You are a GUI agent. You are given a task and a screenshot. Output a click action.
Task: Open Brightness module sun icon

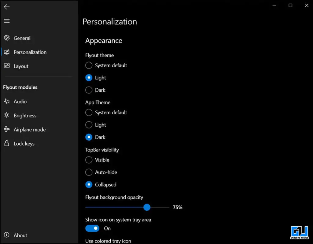[7, 116]
